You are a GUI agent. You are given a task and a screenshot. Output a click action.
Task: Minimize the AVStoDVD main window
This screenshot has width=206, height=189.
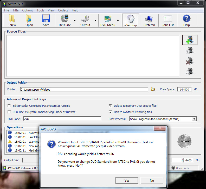[x=181, y=3]
